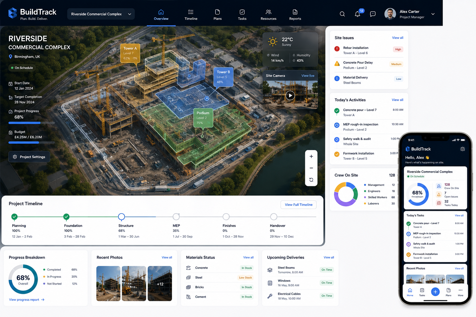Zoom in on the site map
Image resolution: width=476 pixels, height=317 pixels.
coord(311,156)
